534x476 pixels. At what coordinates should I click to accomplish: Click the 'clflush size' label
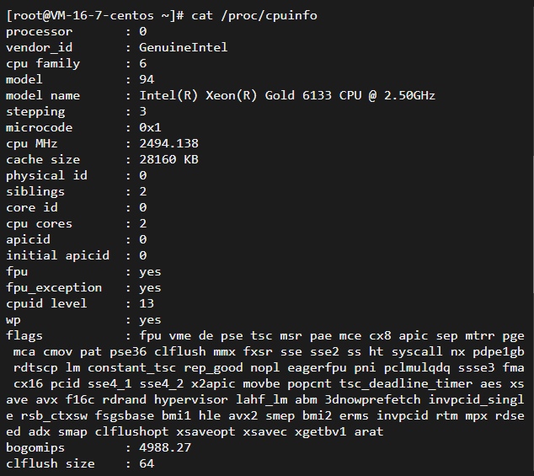pos(51,463)
